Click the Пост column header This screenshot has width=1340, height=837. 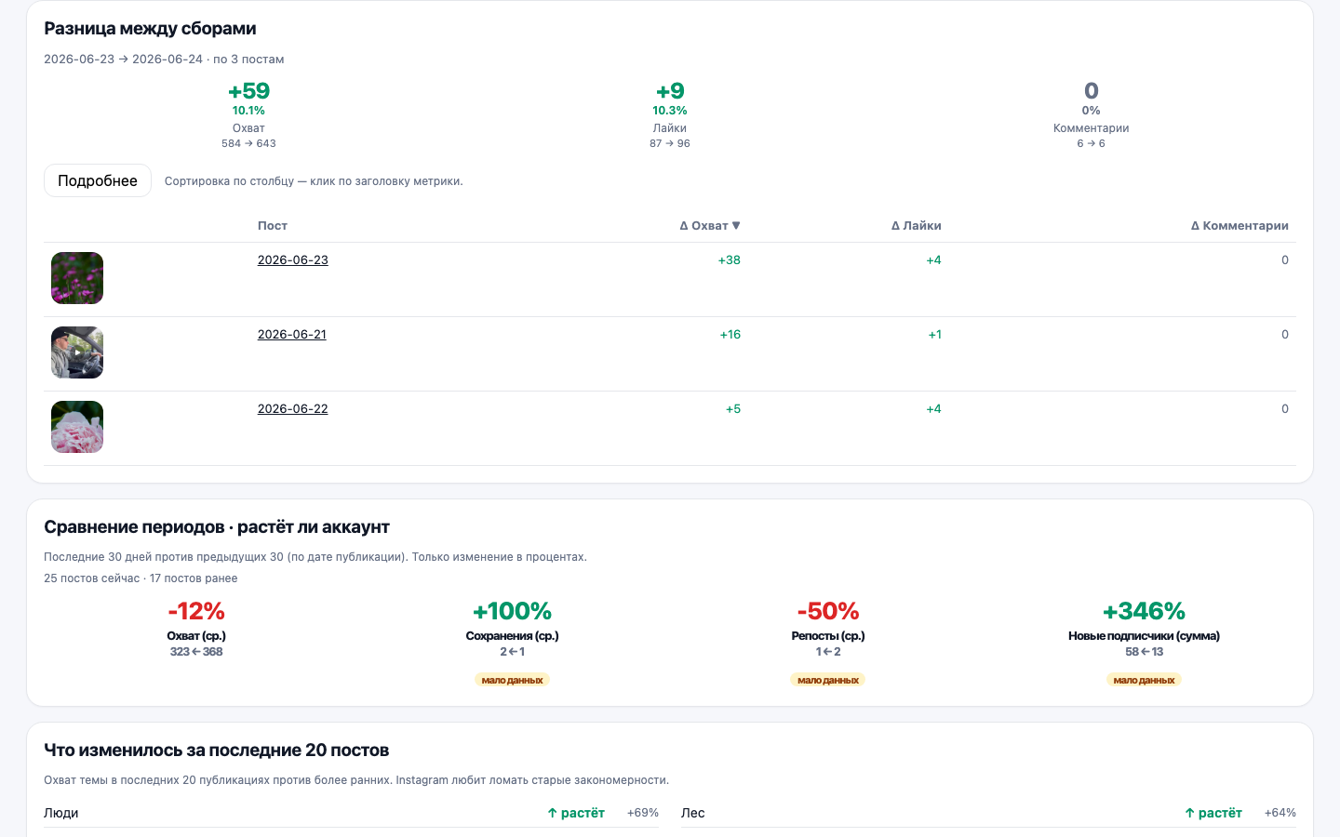point(273,226)
